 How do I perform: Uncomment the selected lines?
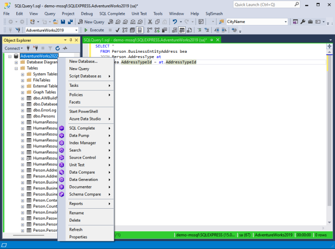click(x=206, y=30)
